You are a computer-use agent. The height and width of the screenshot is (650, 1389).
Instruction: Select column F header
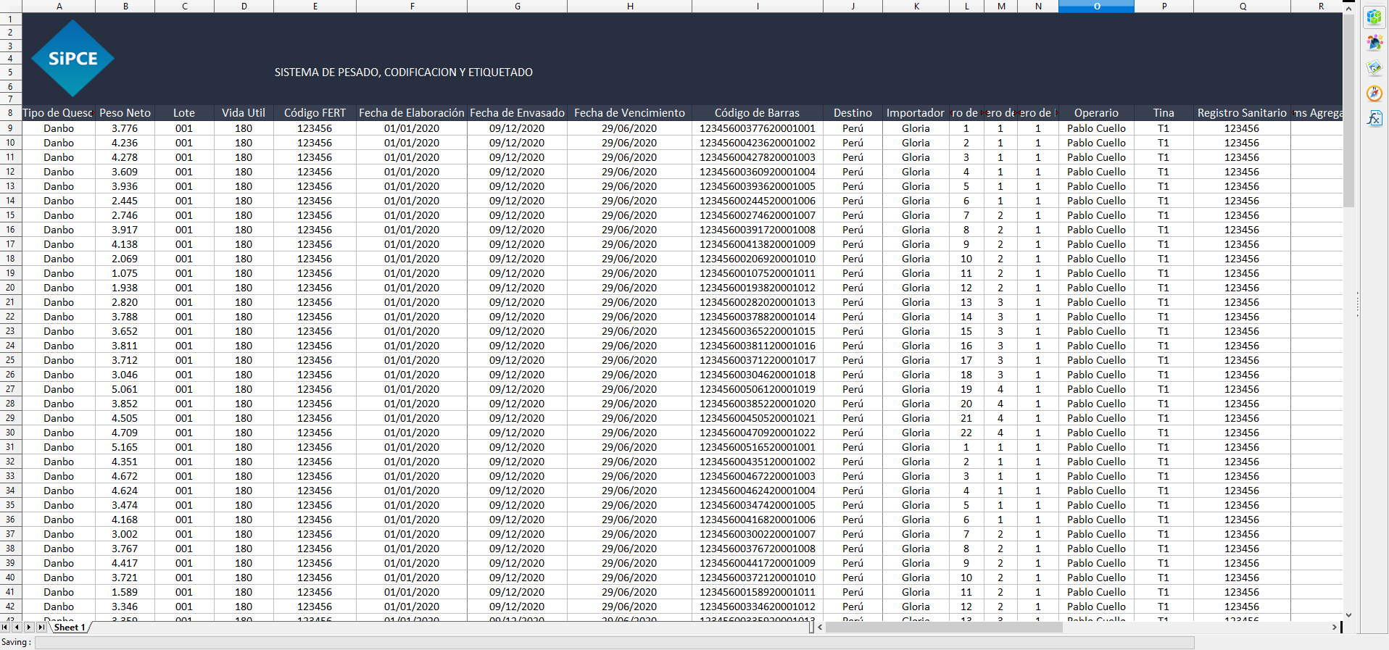[x=412, y=6]
